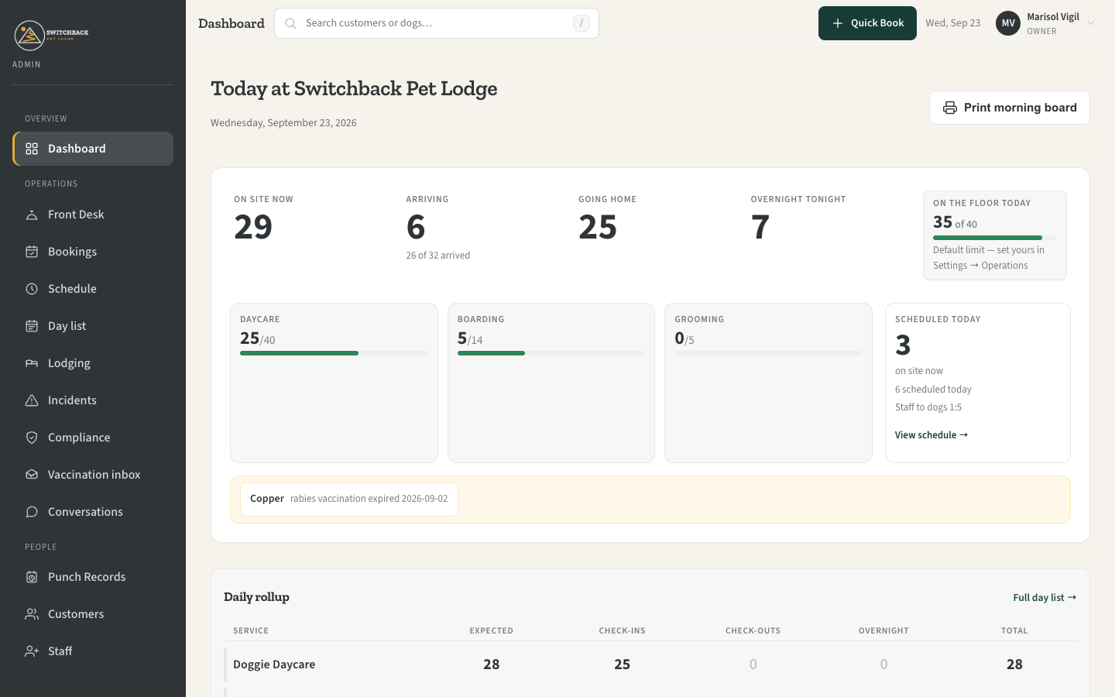Screen dimensions: 1115x697
Task: Click the Dashboard grid icon in sidebar
Action: click(x=32, y=149)
